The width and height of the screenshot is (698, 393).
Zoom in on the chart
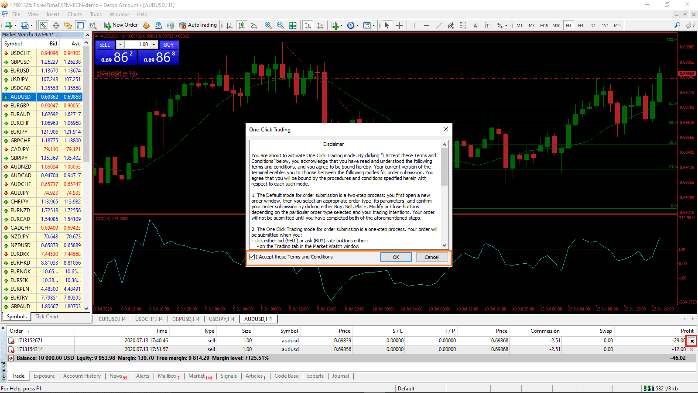point(268,25)
